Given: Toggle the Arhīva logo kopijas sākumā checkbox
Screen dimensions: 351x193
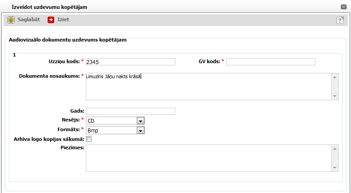Looking at the screenshot, I should coord(89,139).
